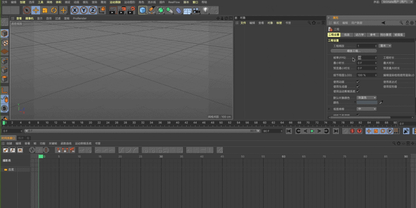Activate the Move tool in the top toolbar
Screen dimensions: 416x208
pyautogui.click(x=36, y=10)
